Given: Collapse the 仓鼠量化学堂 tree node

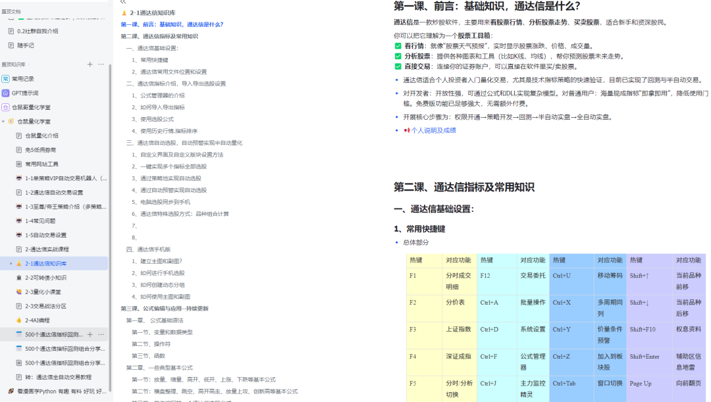Looking at the screenshot, I should [x=4, y=122].
